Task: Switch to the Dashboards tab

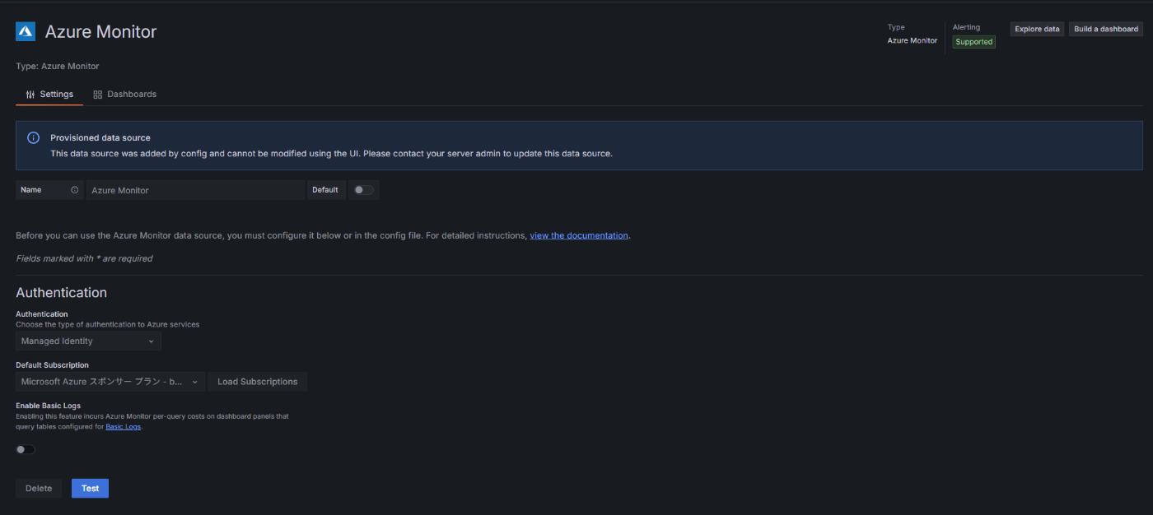Action: 125,94
